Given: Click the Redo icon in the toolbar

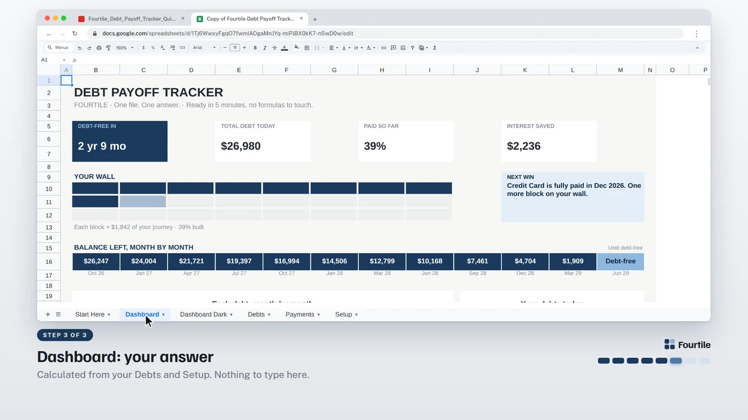Looking at the screenshot, I should tap(89, 48).
